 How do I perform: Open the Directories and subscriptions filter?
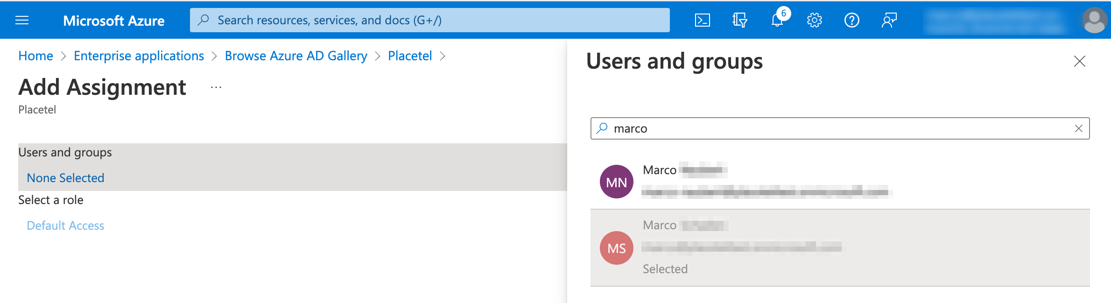pos(739,20)
